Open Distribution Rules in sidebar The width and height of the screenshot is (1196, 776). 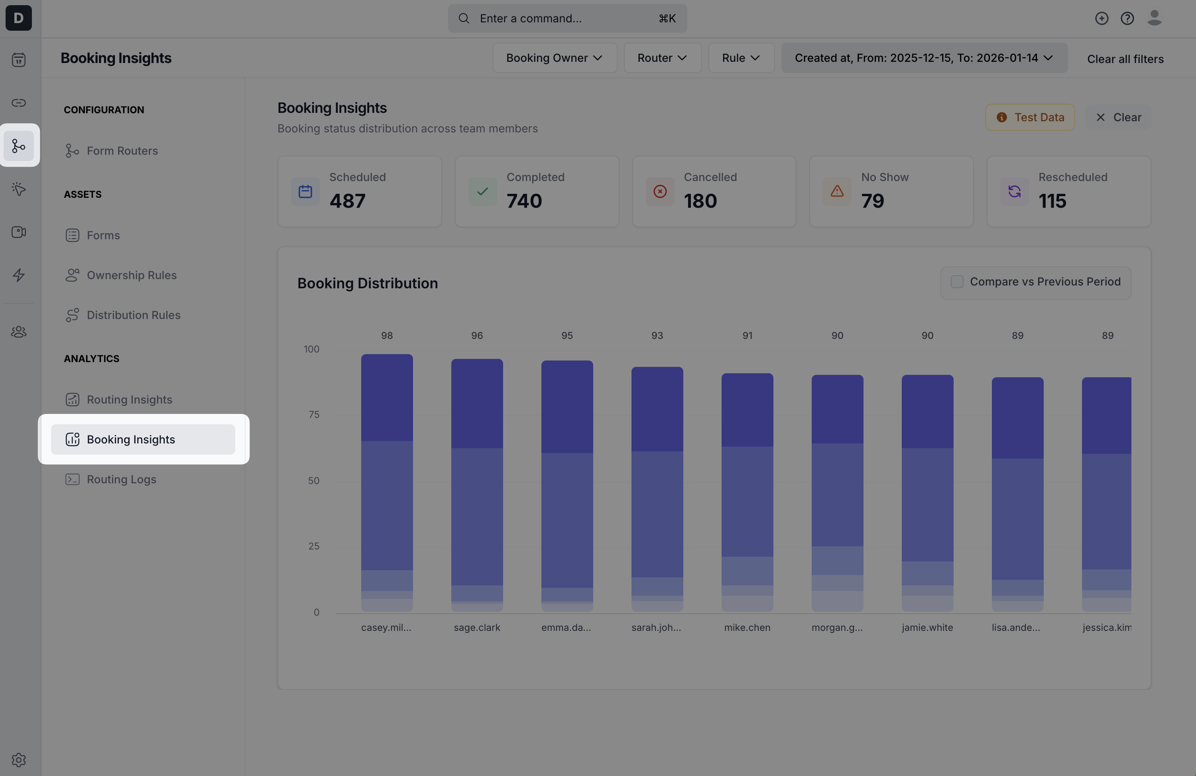[133, 315]
